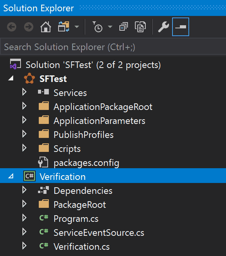
Task: Open Properties with the wrench icon
Action: coord(164,27)
